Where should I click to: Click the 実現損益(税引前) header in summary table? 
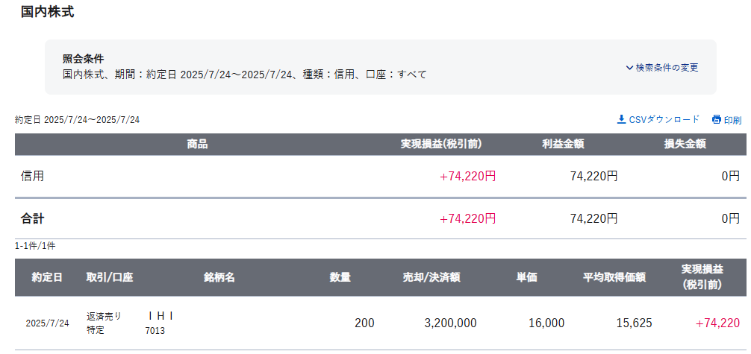[x=441, y=145]
